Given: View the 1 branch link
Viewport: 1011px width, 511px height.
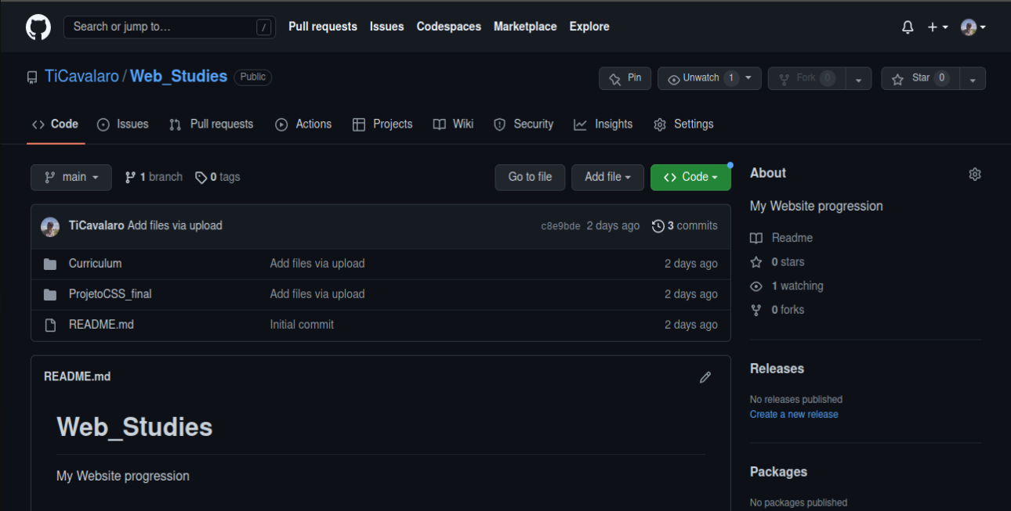Looking at the screenshot, I should pos(154,178).
